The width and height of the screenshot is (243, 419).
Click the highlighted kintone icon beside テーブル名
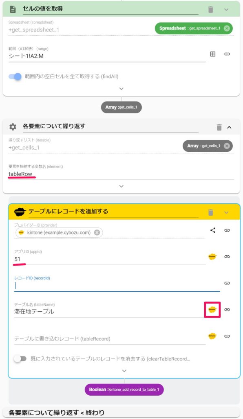tap(212, 310)
